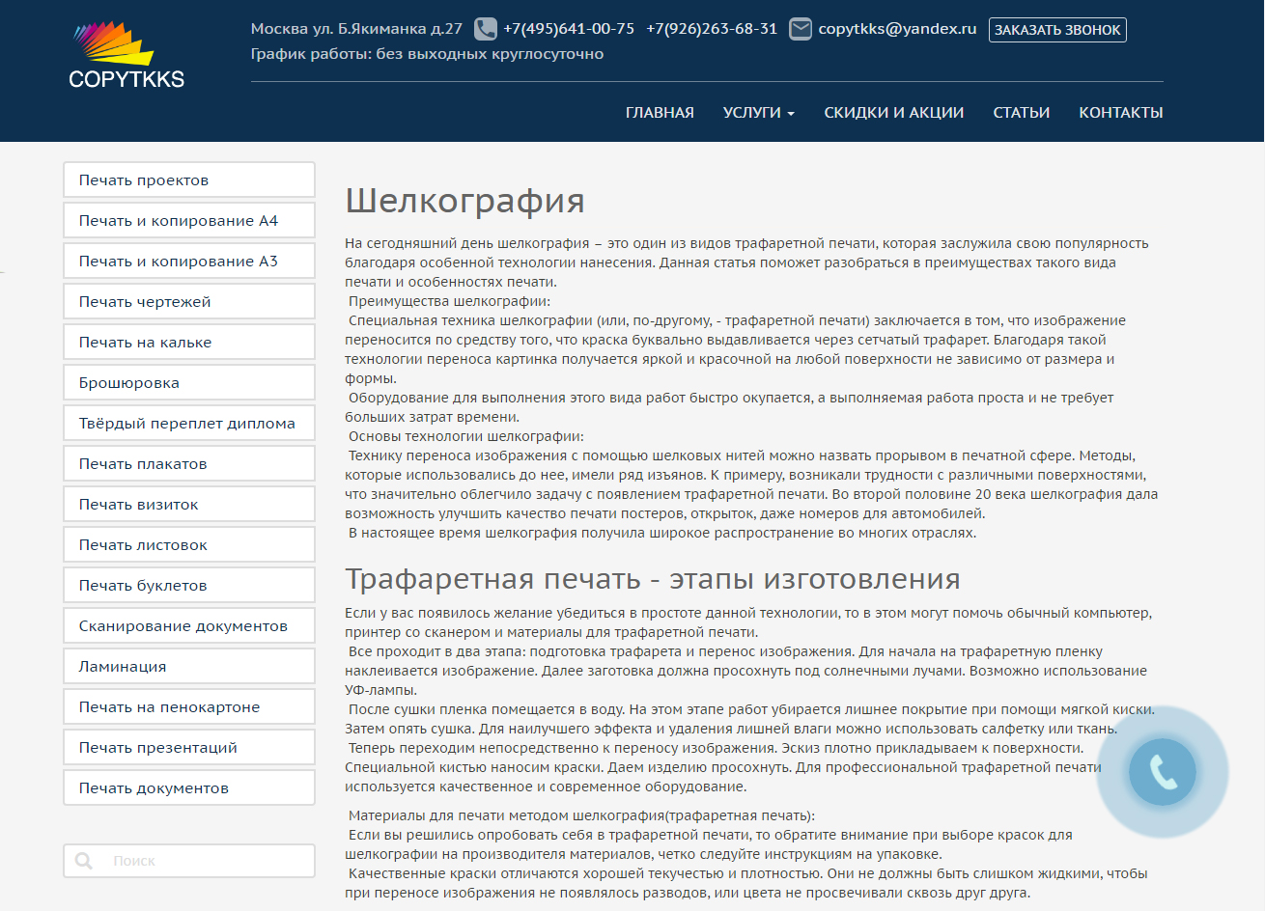Click the phone handset icon in header
This screenshot has width=1265, height=911.
tap(486, 29)
